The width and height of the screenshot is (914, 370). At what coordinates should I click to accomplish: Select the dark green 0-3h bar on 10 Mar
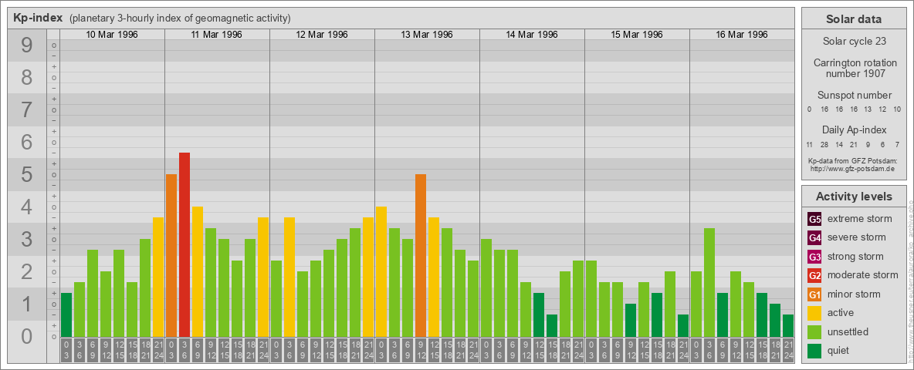click(x=66, y=314)
